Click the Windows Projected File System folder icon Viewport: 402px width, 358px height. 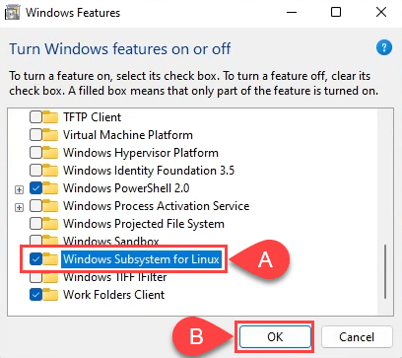coord(50,224)
